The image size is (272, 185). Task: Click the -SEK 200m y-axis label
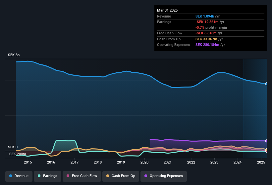coord(17,154)
